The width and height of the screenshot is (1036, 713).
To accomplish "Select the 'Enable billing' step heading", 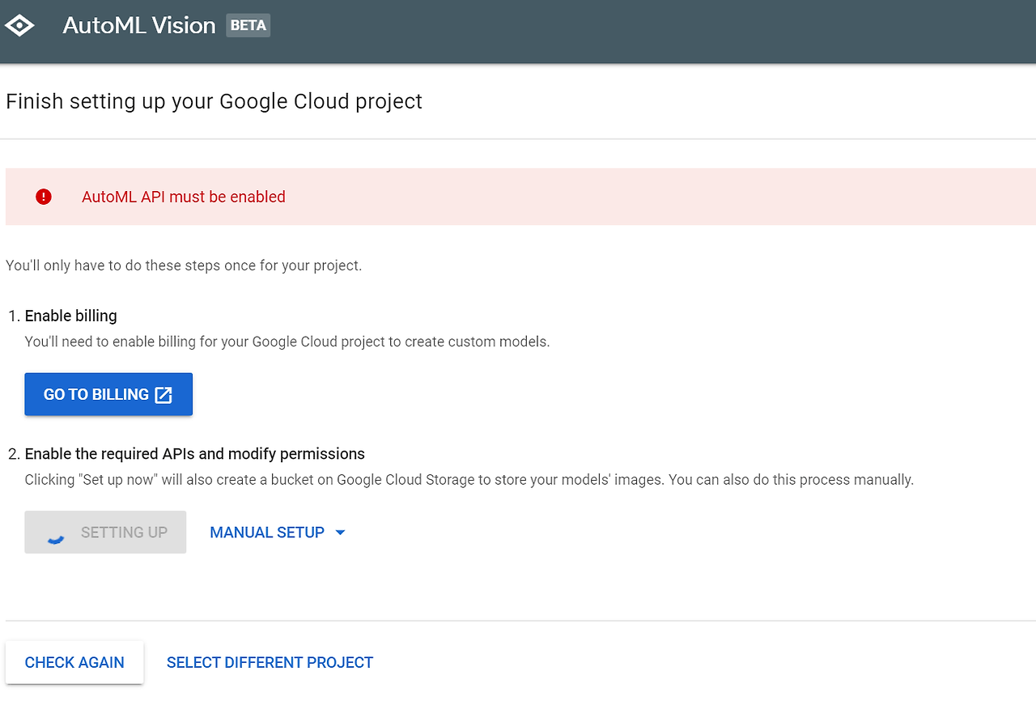I will click(71, 316).
